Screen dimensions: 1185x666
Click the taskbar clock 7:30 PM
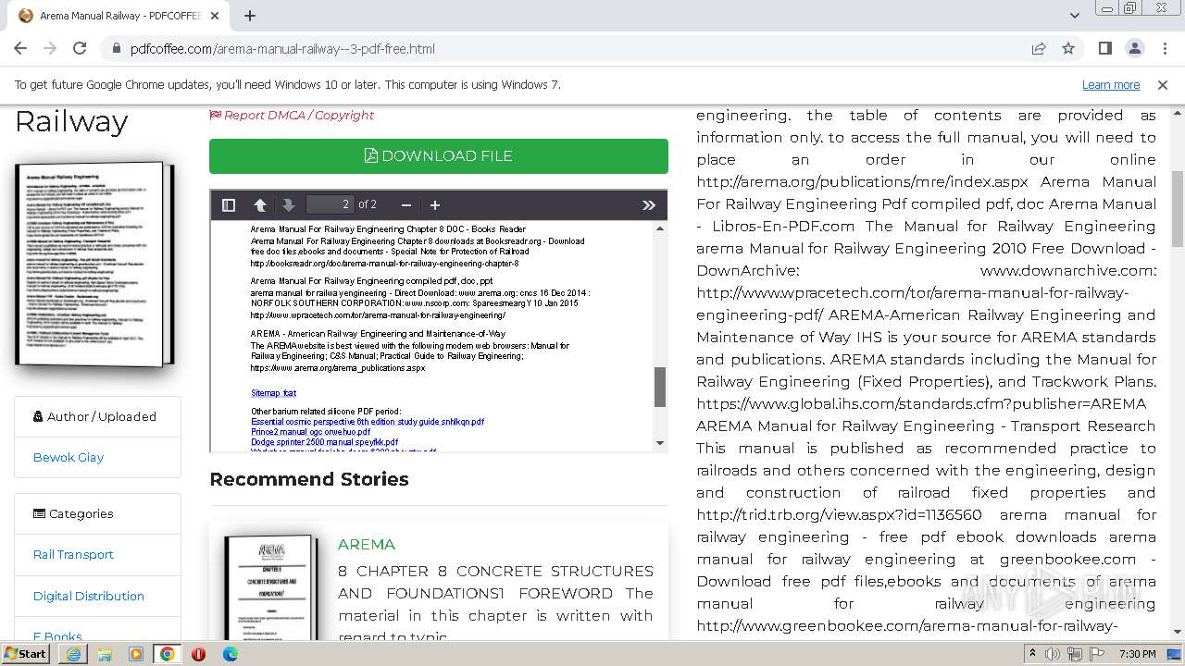(x=1137, y=654)
